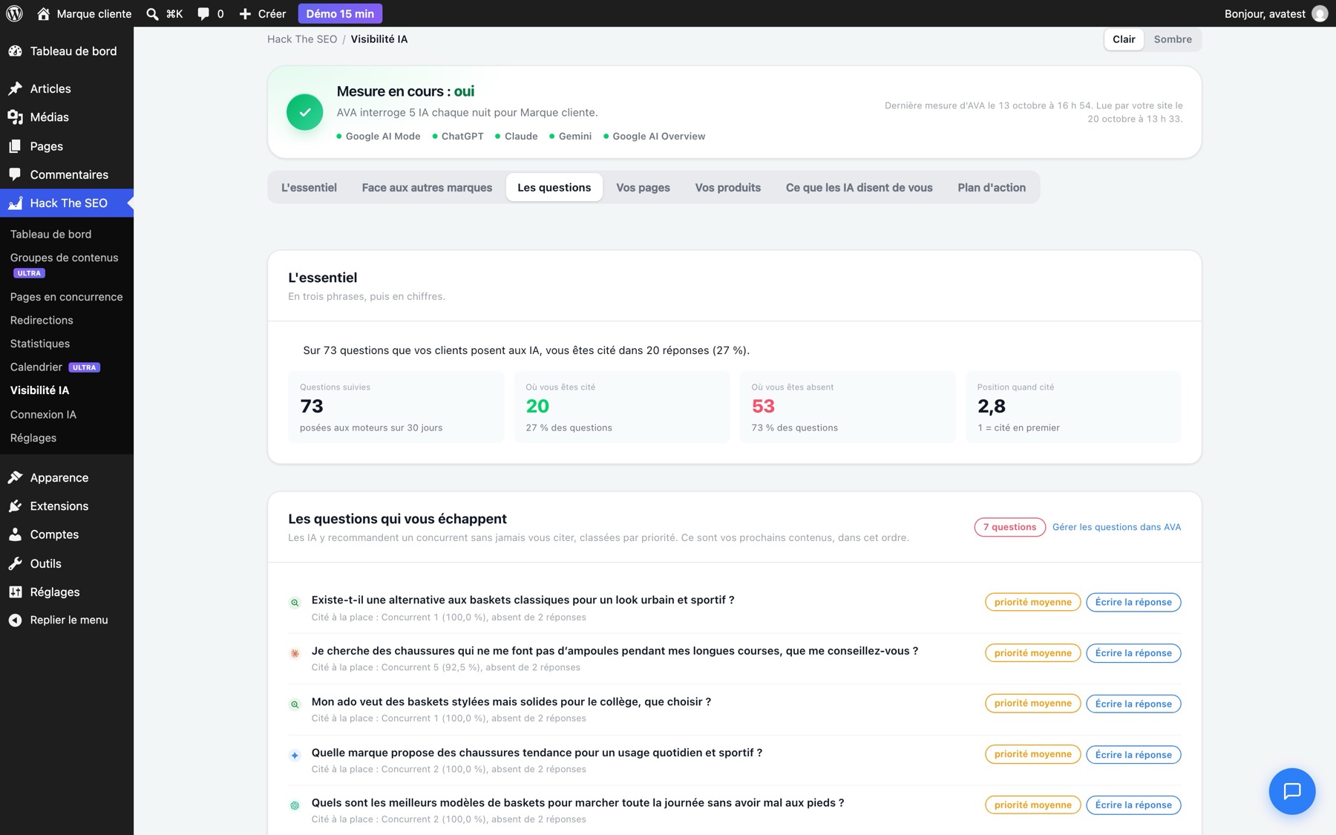The image size is (1336, 835).
Task: Open the search magnifier in admin bar
Action: 152,13
